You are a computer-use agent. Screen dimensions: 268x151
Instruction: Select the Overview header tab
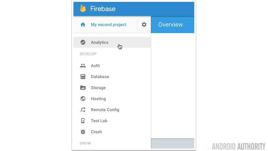(x=170, y=25)
